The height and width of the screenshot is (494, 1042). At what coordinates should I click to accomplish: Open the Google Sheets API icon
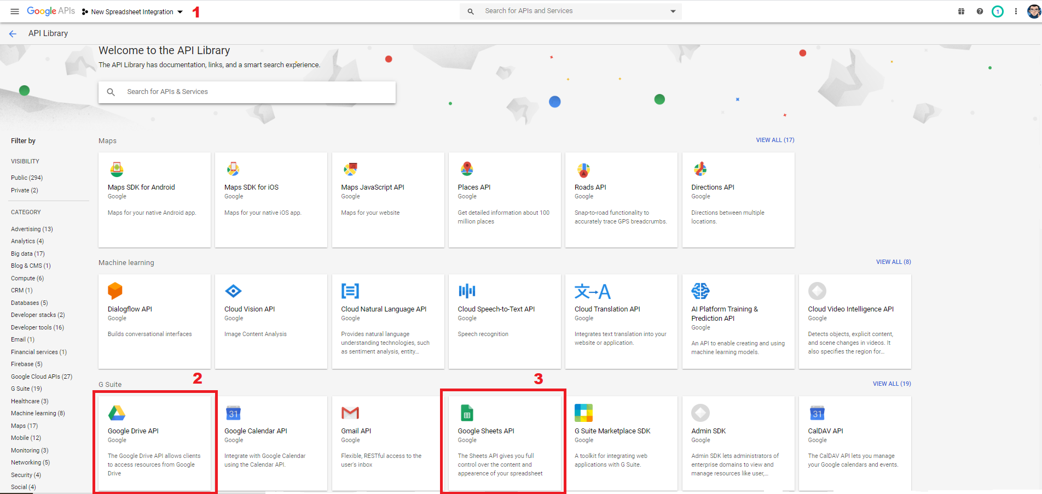pos(467,413)
